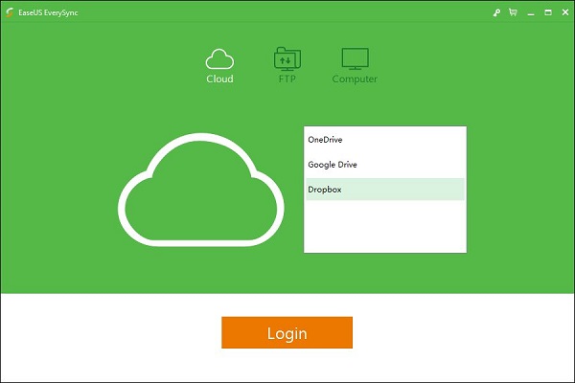This screenshot has height=383, width=575.
Task: Select the FTP folder icon
Action: tap(287, 58)
